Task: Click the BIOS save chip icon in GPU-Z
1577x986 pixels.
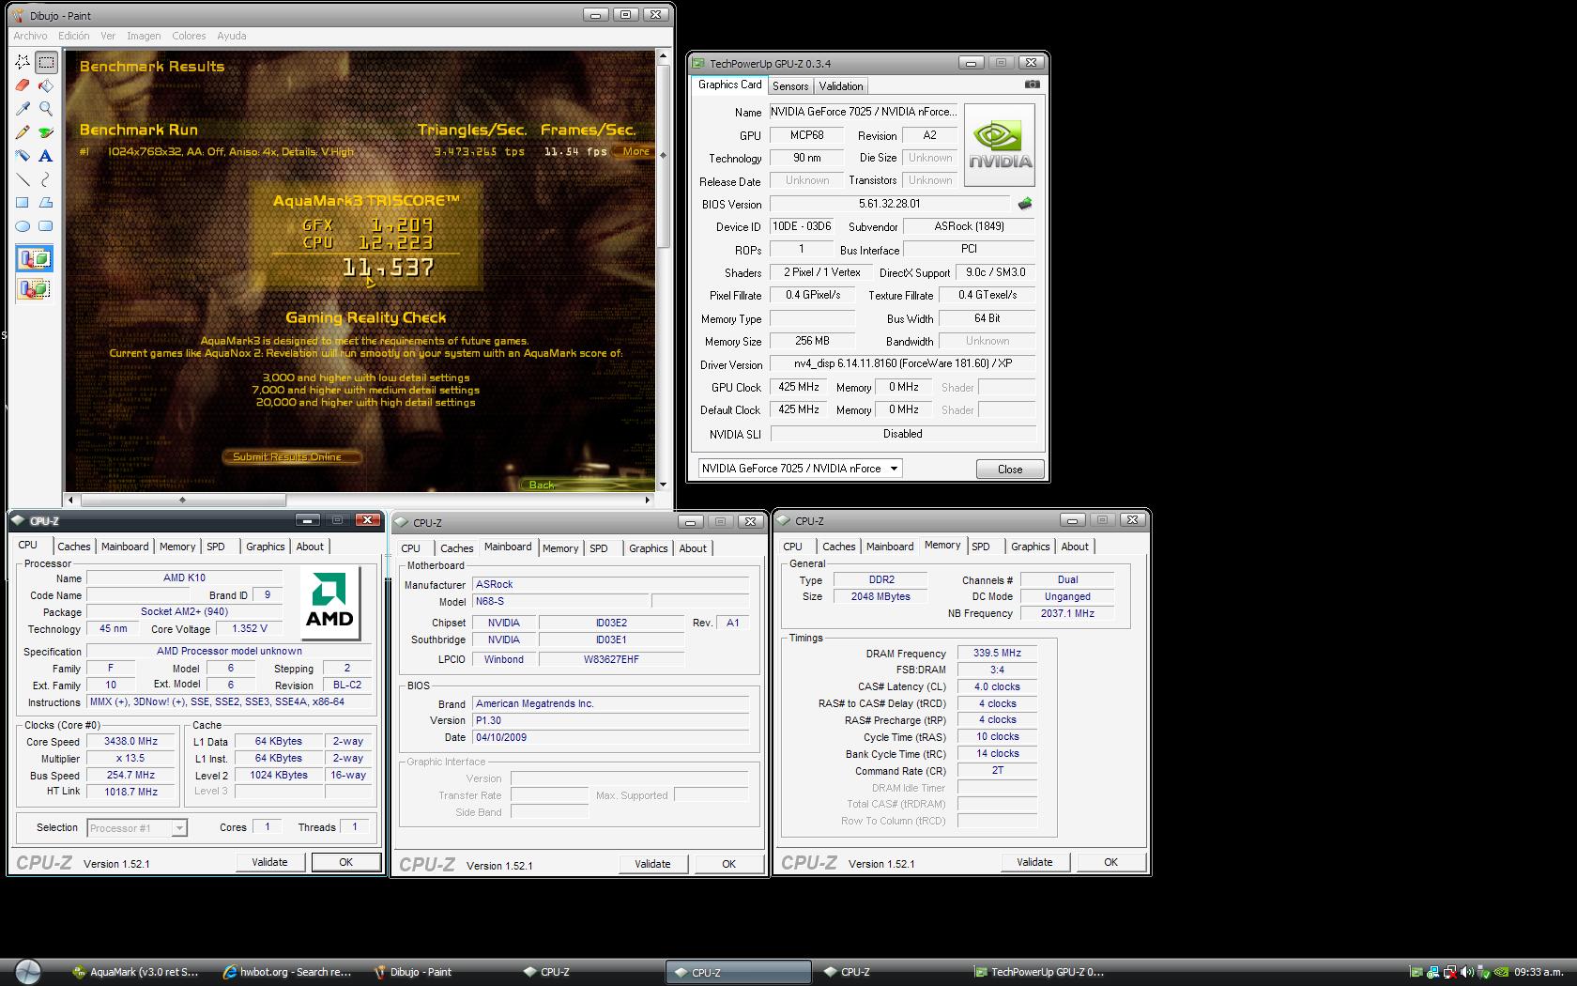Action: pos(1025,204)
